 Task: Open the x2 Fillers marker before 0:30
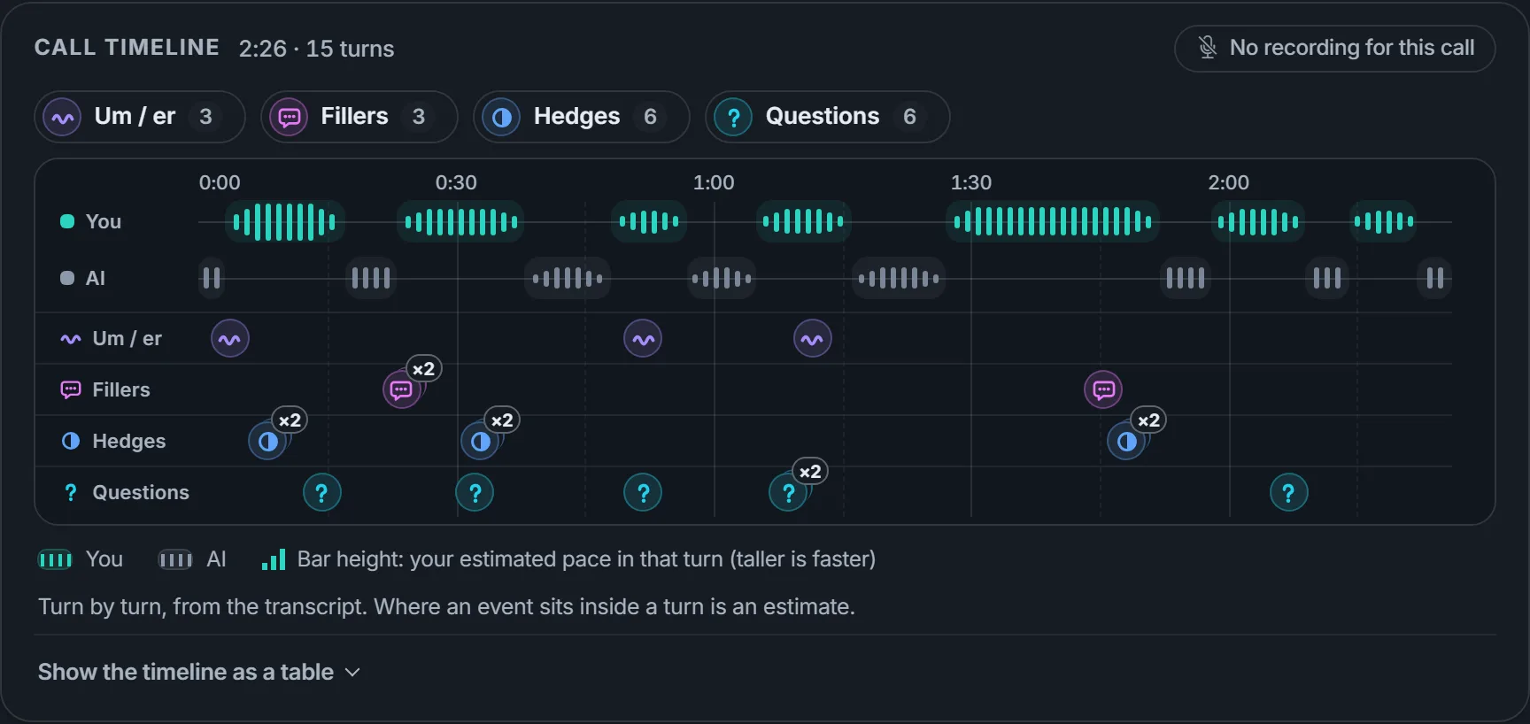click(x=402, y=389)
